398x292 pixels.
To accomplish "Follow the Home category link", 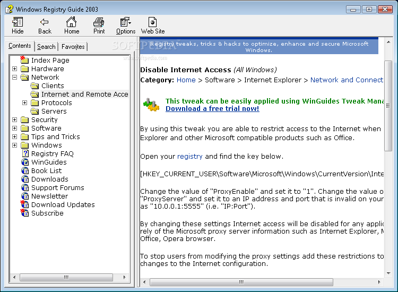I will pyautogui.click(x=186, y=80).
